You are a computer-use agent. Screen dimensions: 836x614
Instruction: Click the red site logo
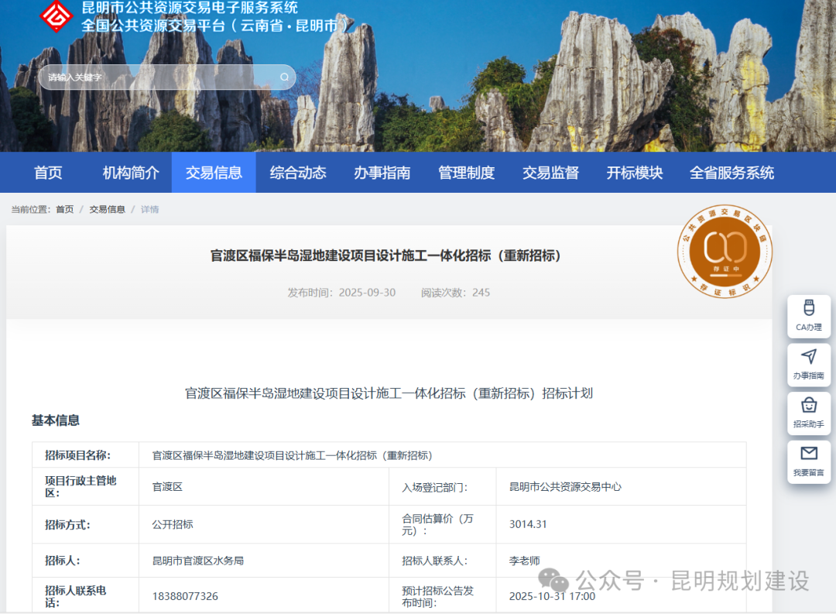click(x=56, y=15)
